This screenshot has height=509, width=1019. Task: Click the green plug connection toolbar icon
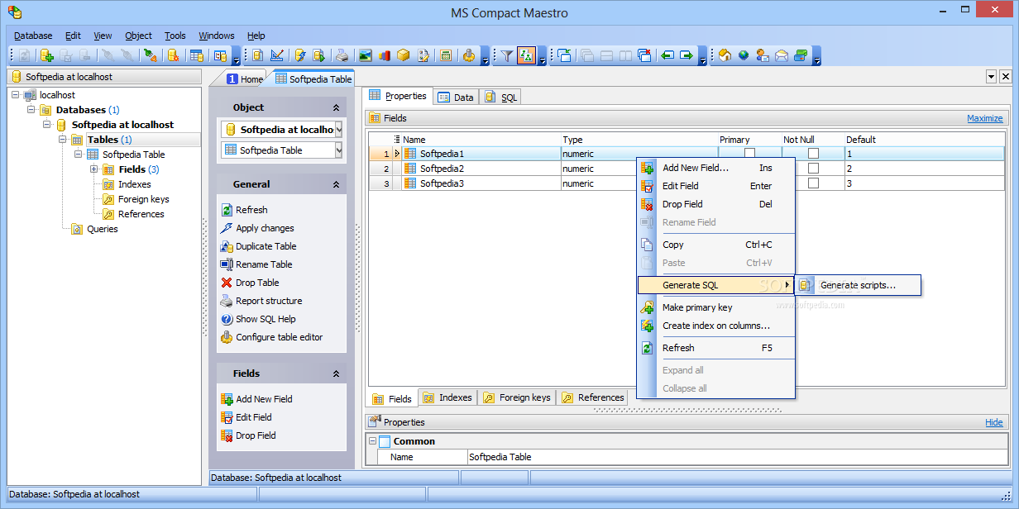(x=150, y=55)
